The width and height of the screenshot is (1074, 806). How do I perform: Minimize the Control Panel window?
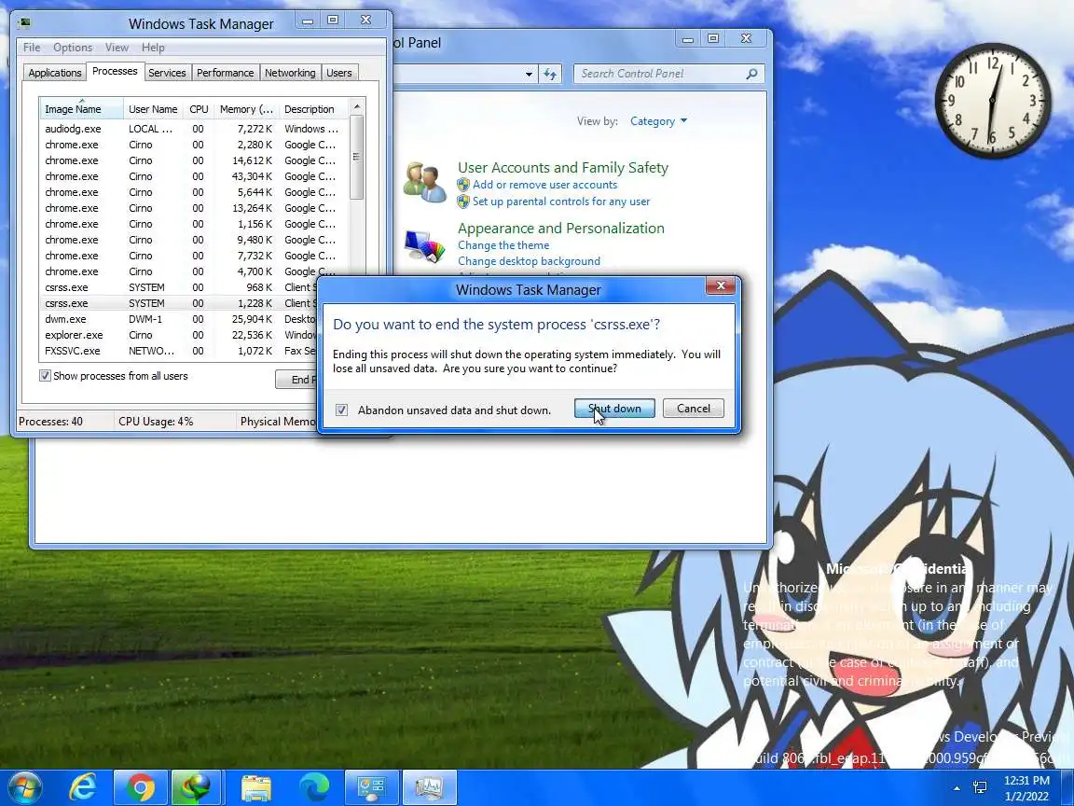(x=688, y=39)
